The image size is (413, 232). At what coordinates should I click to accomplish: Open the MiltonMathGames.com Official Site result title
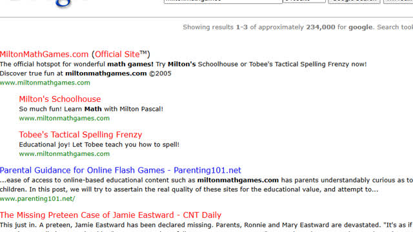click(75, 54)
